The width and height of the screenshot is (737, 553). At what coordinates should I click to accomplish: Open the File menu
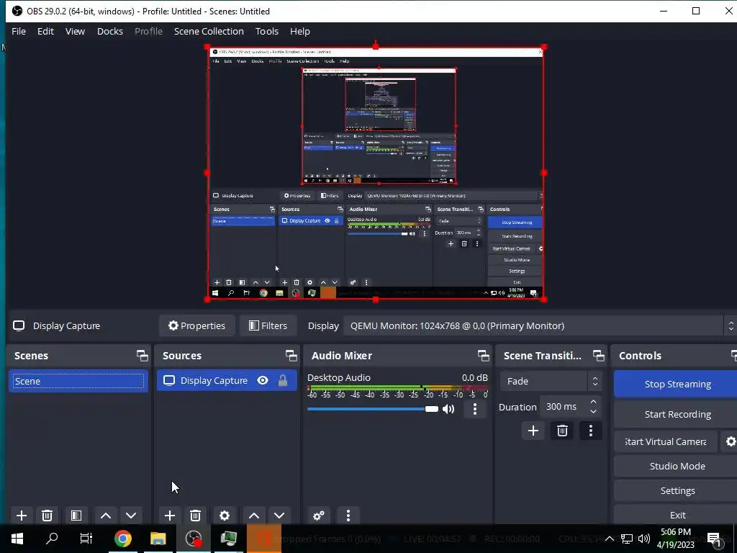(x=19, y=31)
